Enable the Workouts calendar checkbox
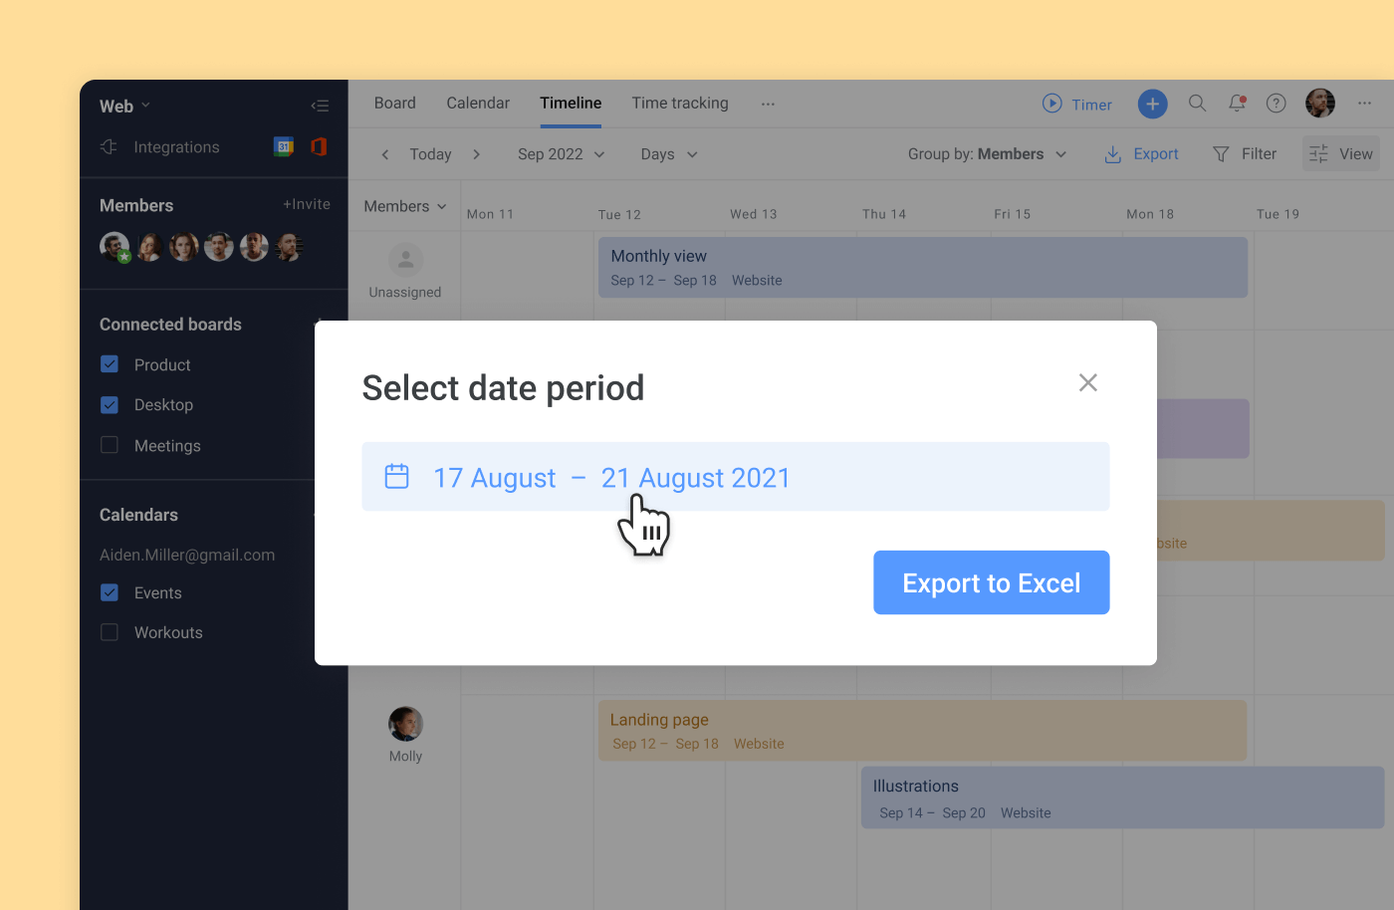 pos(110,632)
